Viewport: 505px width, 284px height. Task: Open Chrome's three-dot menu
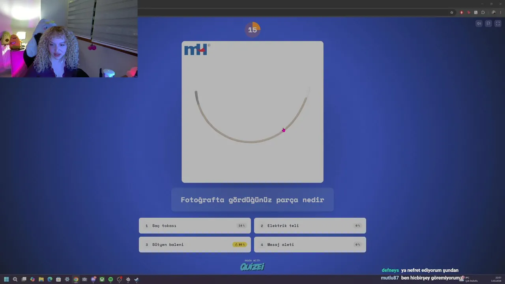[x=501, y=13]
